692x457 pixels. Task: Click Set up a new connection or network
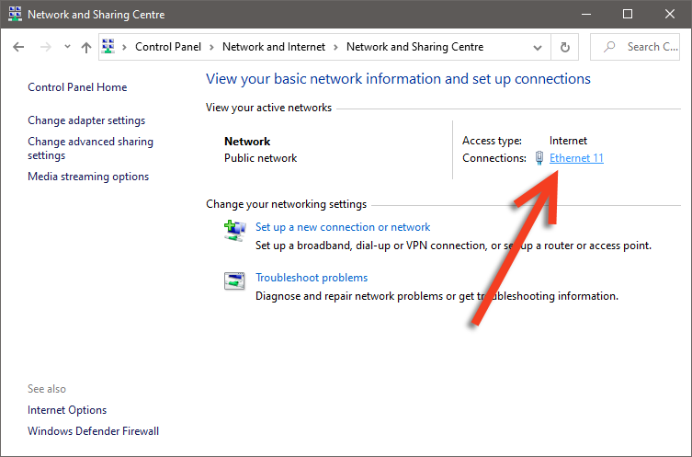pos(343,227)
